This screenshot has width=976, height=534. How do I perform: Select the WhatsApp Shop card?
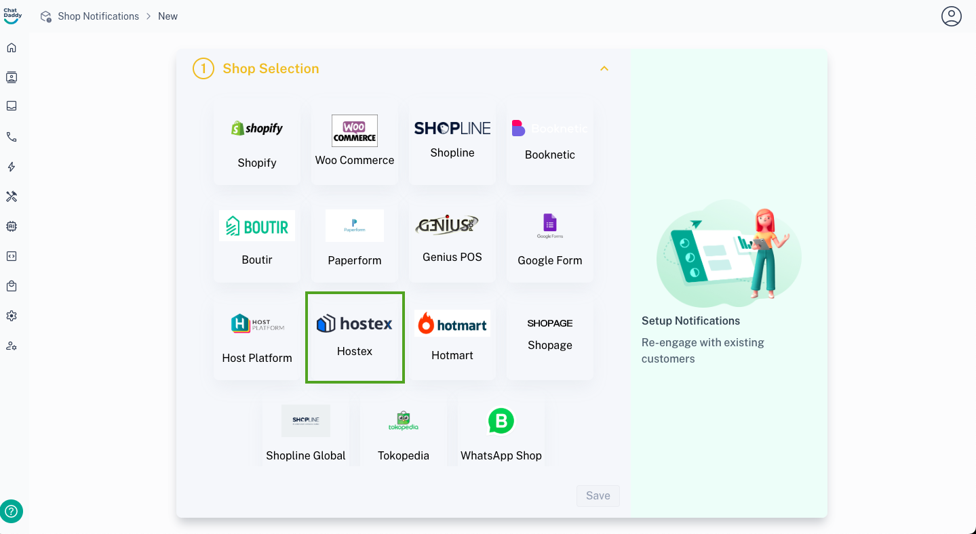tap(501, 431)
